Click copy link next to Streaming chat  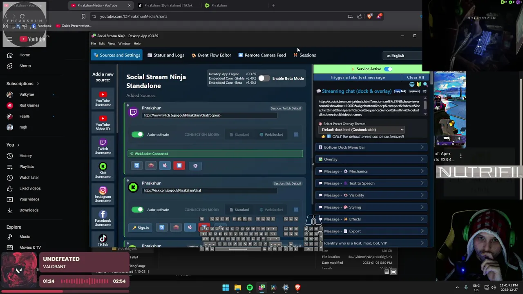click(x=400, y=91)
